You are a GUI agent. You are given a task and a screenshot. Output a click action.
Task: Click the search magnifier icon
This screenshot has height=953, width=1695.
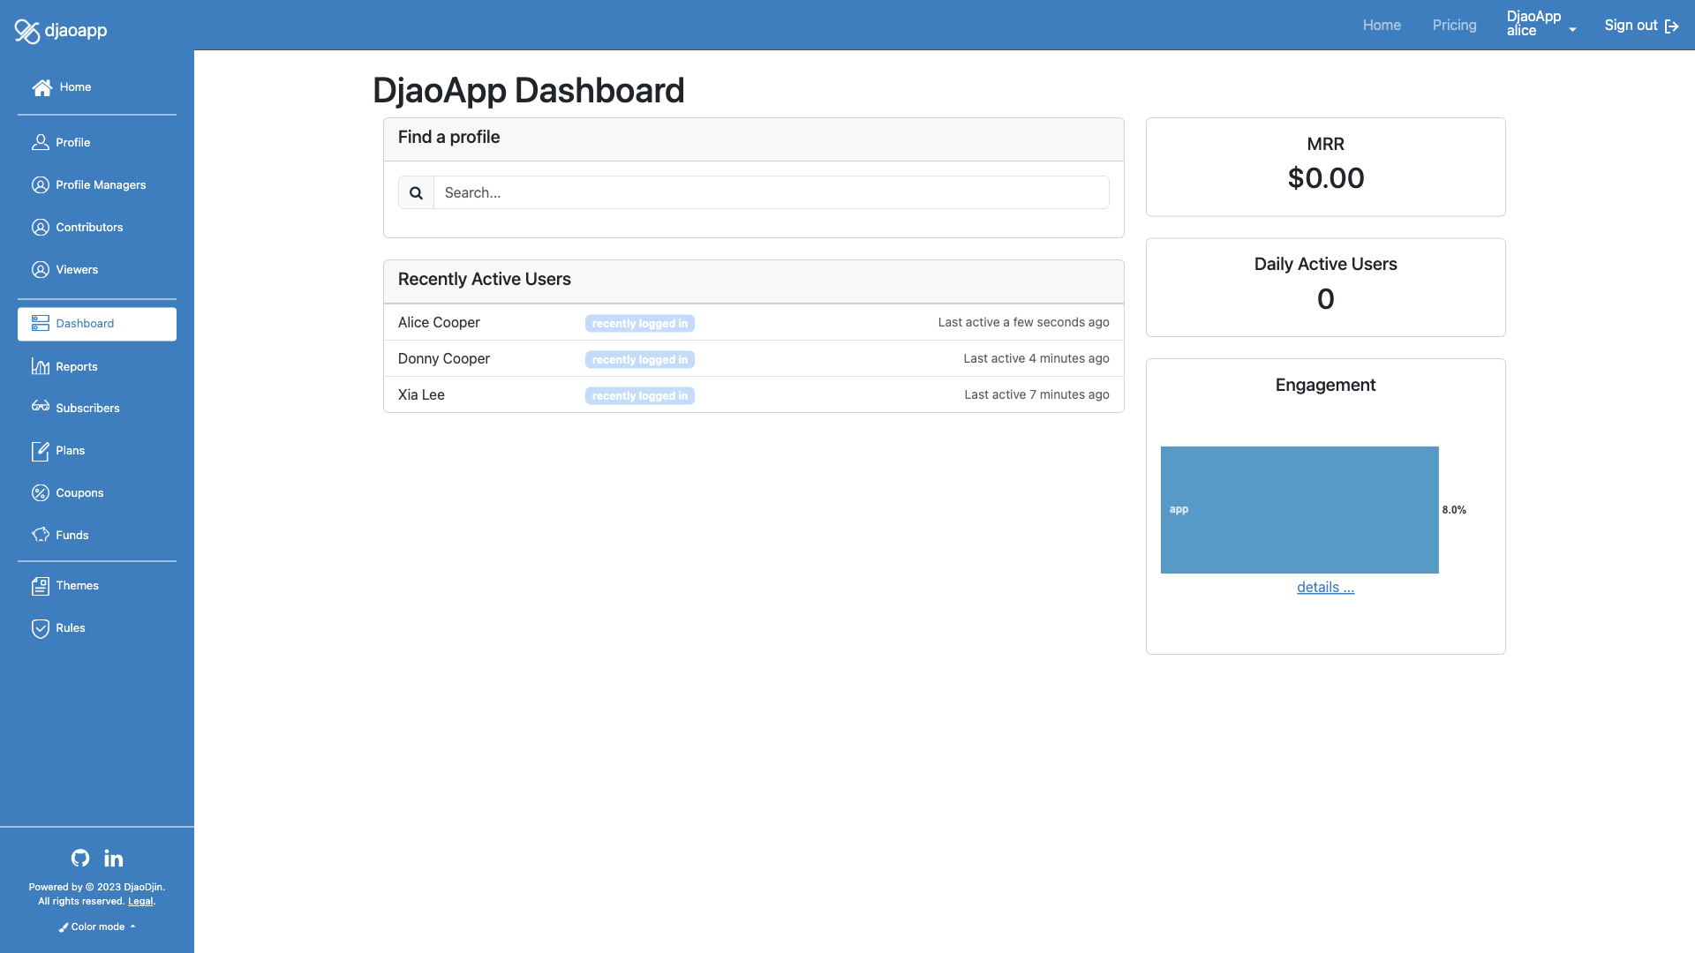click(x=416, y=193)
